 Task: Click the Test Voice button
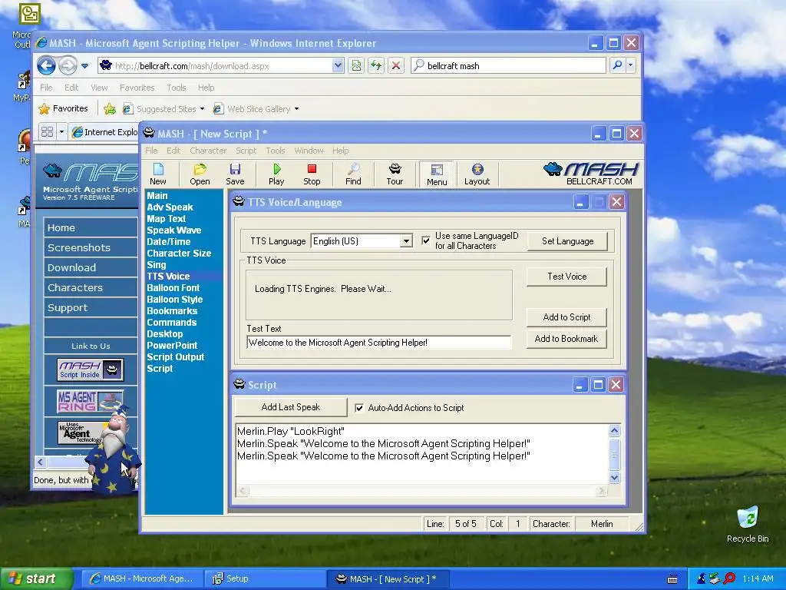[x=567, y=277]
